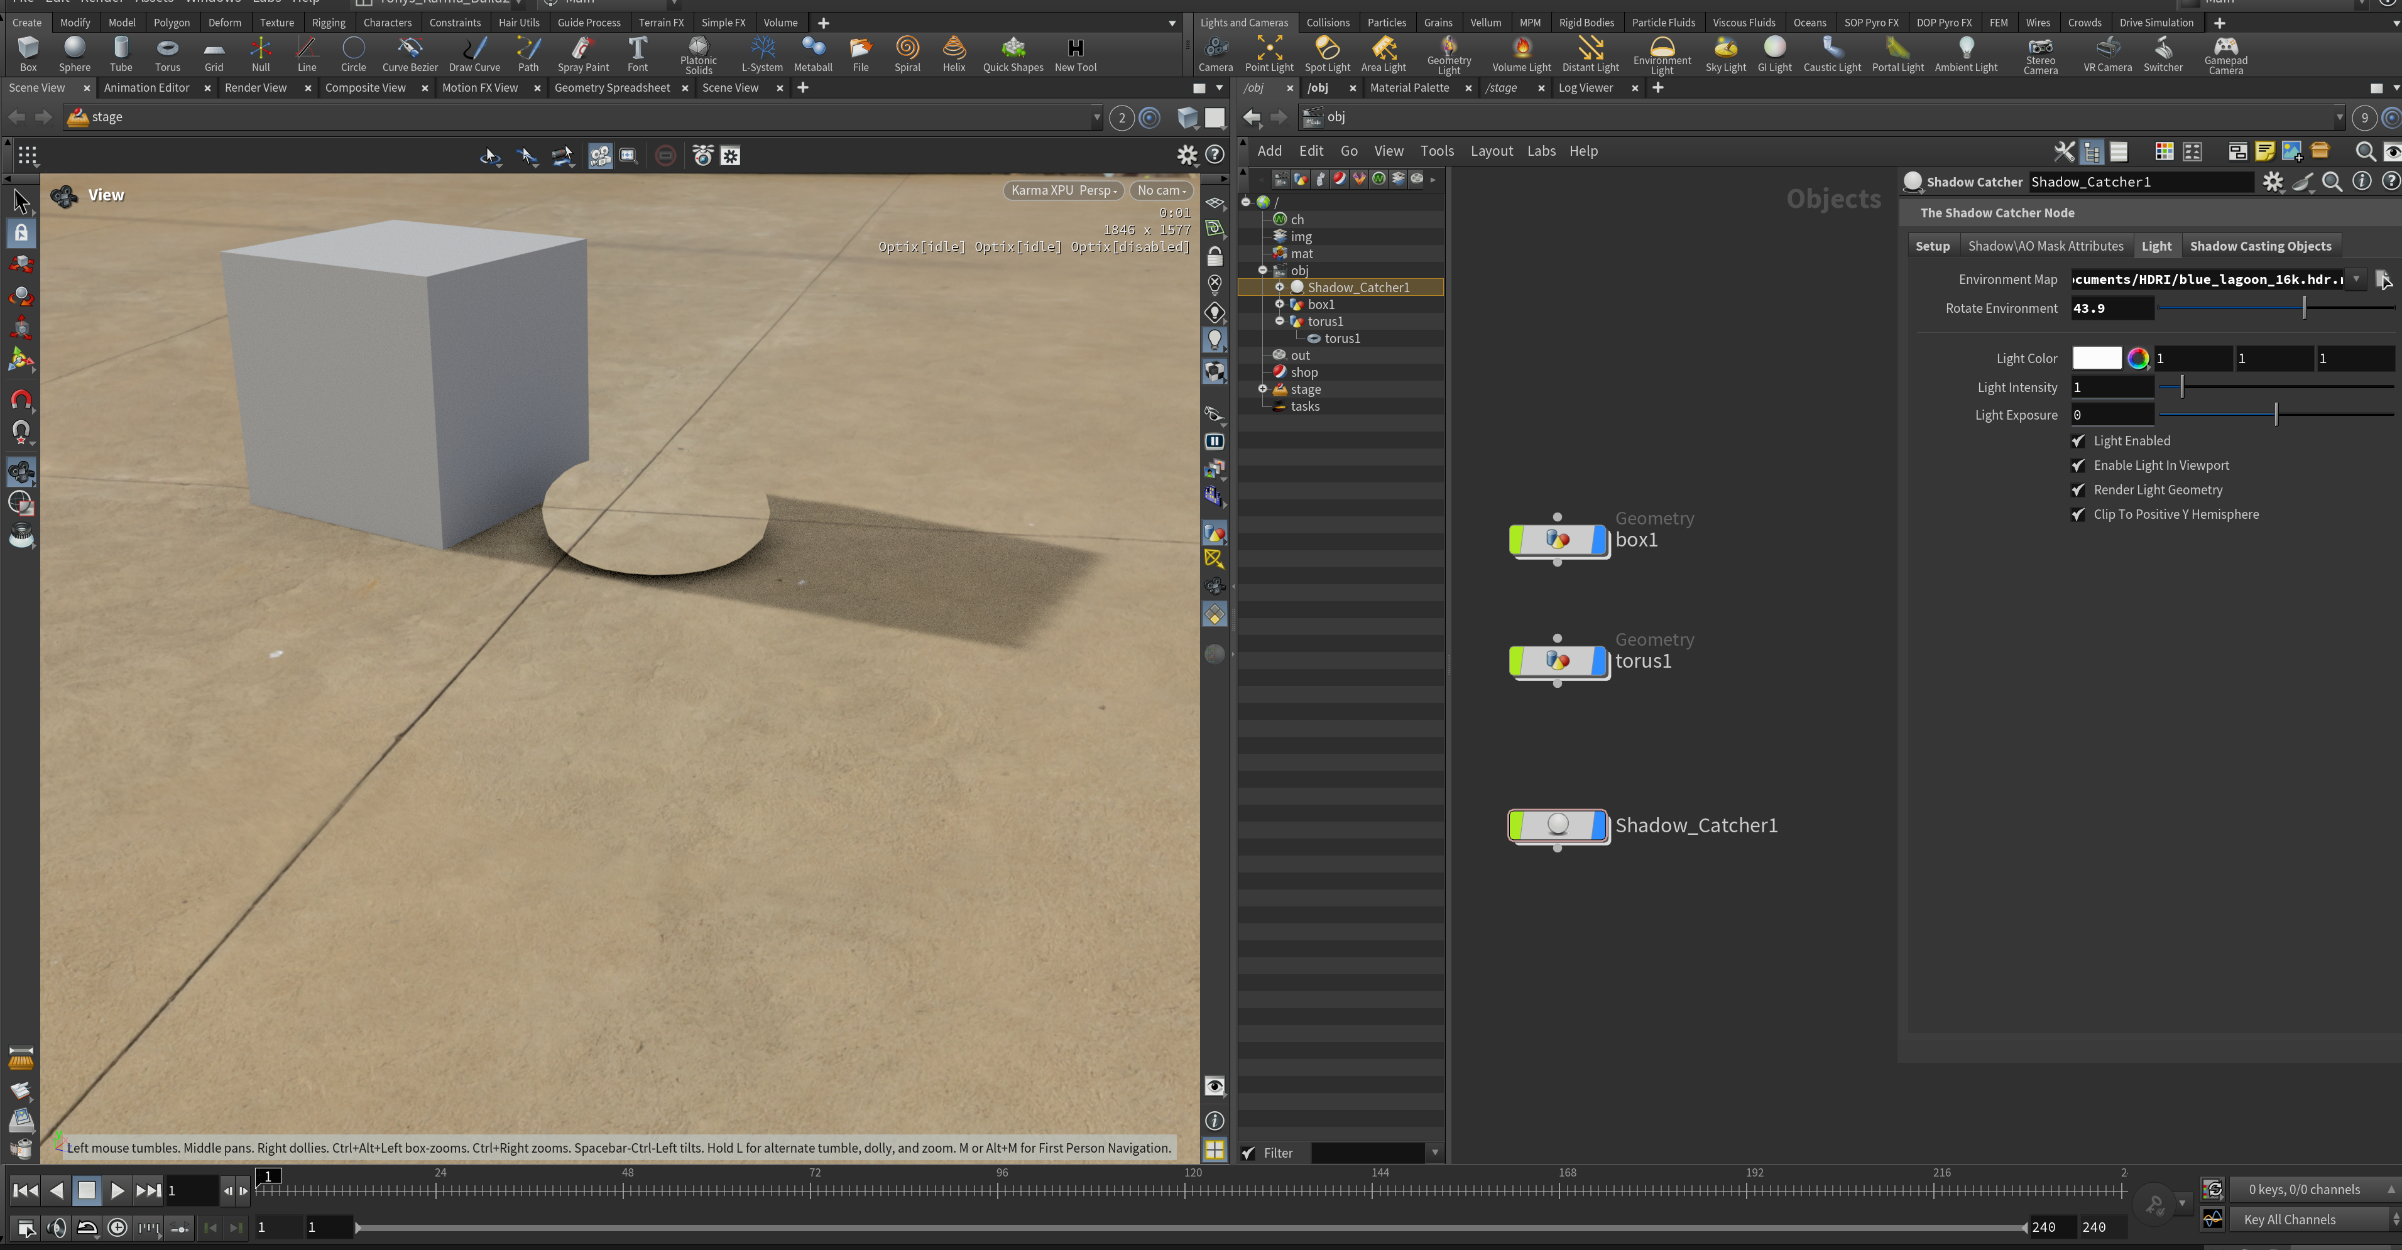Select the Torus shelf tool
Image resolution: width=2402 pixels, height=1250 pixels.
[168, 54]
